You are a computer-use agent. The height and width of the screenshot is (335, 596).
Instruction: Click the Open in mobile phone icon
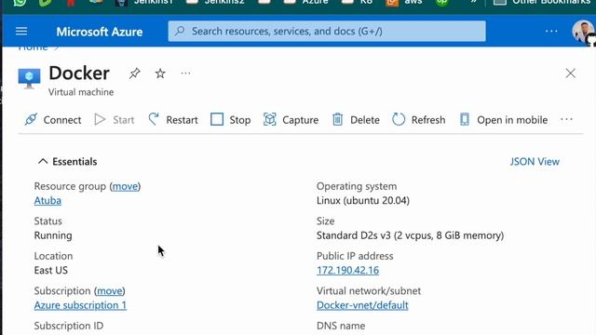point(464,119)
